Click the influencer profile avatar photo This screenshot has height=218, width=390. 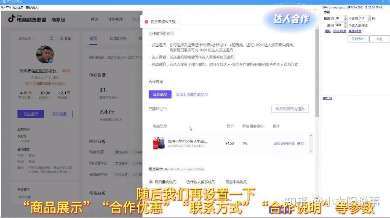click(45, 54)
